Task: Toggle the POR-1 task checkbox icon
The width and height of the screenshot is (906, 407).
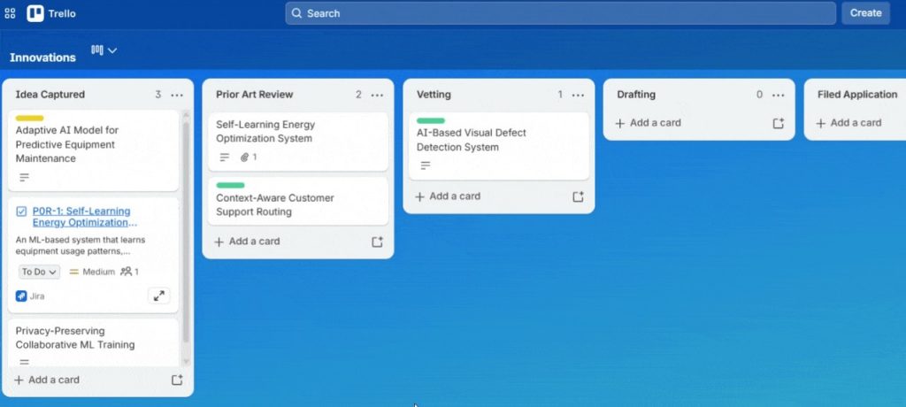Action: [21, 211]
